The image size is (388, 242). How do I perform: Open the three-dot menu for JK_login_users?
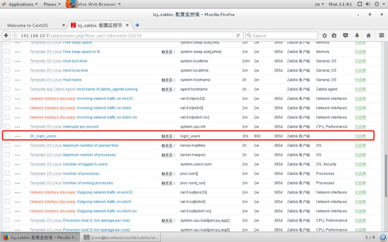[17, 136]
